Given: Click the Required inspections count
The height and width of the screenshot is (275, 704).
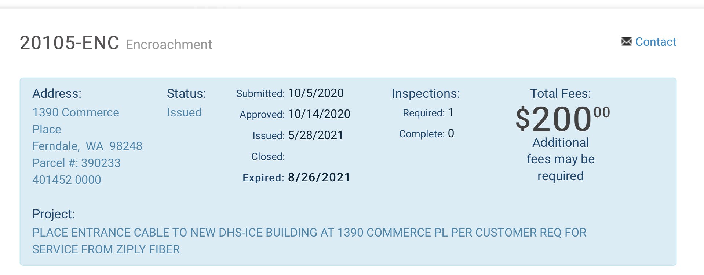Looking at the screenshot, I should 451,112.
